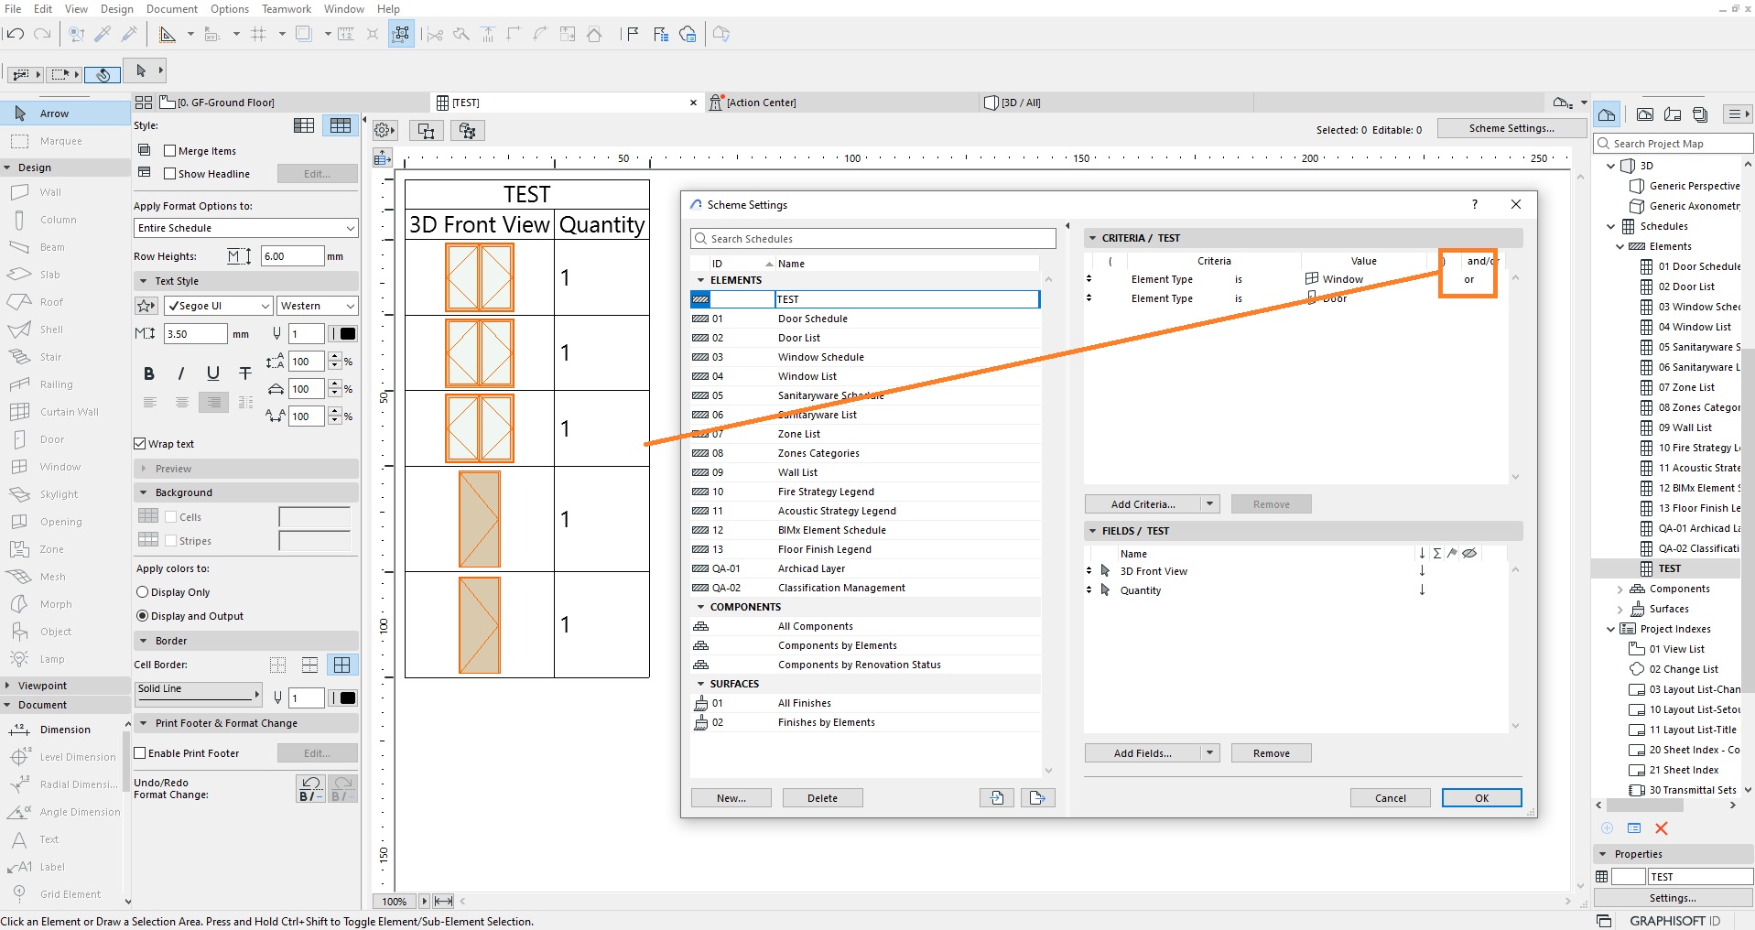Image resolution: width=1755 pixels, height=930 pixels.
Task: Select the Door tool
Action: tap(65, 439)
